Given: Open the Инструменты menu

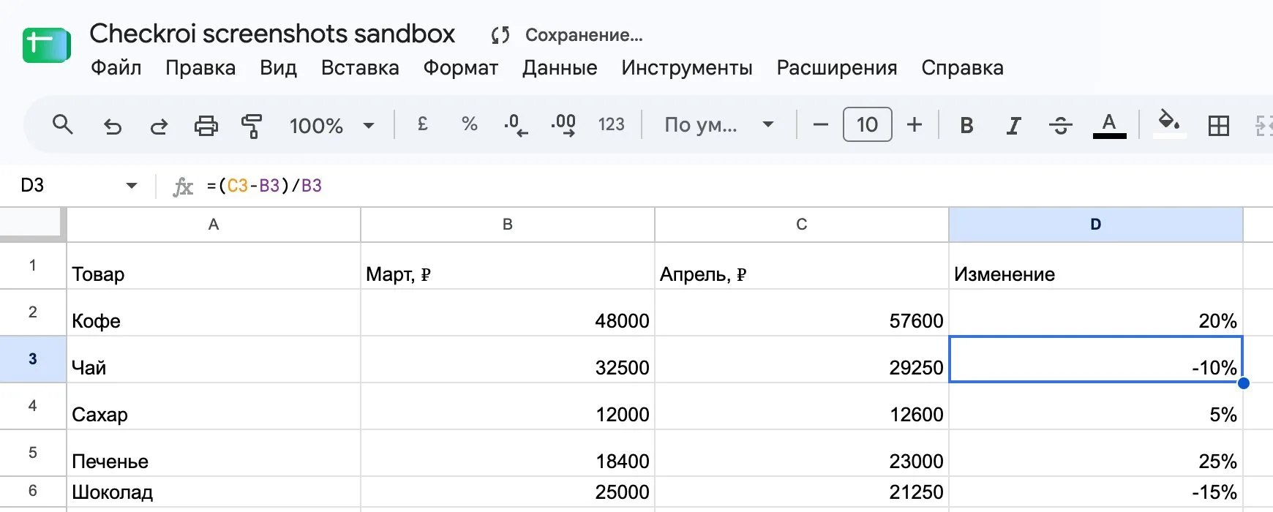Looking at the screenshot, I should pyautogui.click(x=687, y=68).
